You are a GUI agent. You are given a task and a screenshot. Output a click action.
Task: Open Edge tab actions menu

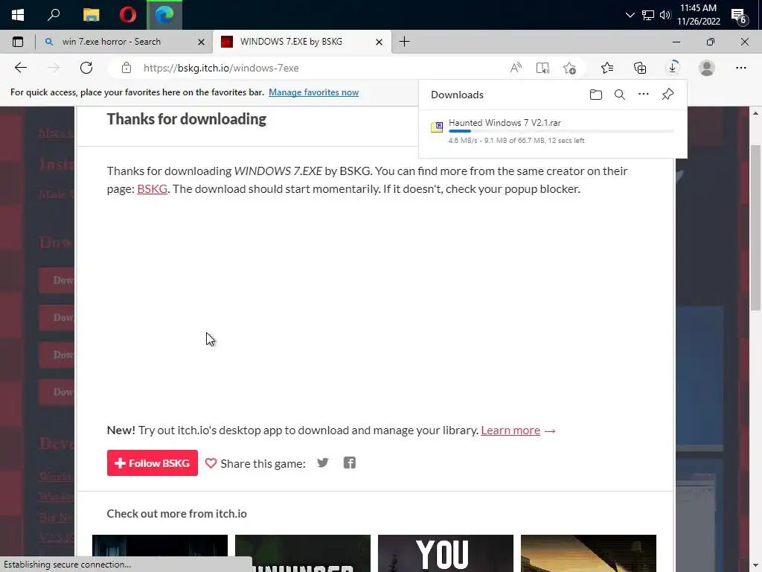click(x=18, y=42)
